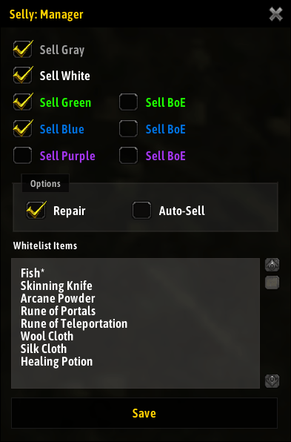Check the blue Sell BoE option

coord(128,129)
